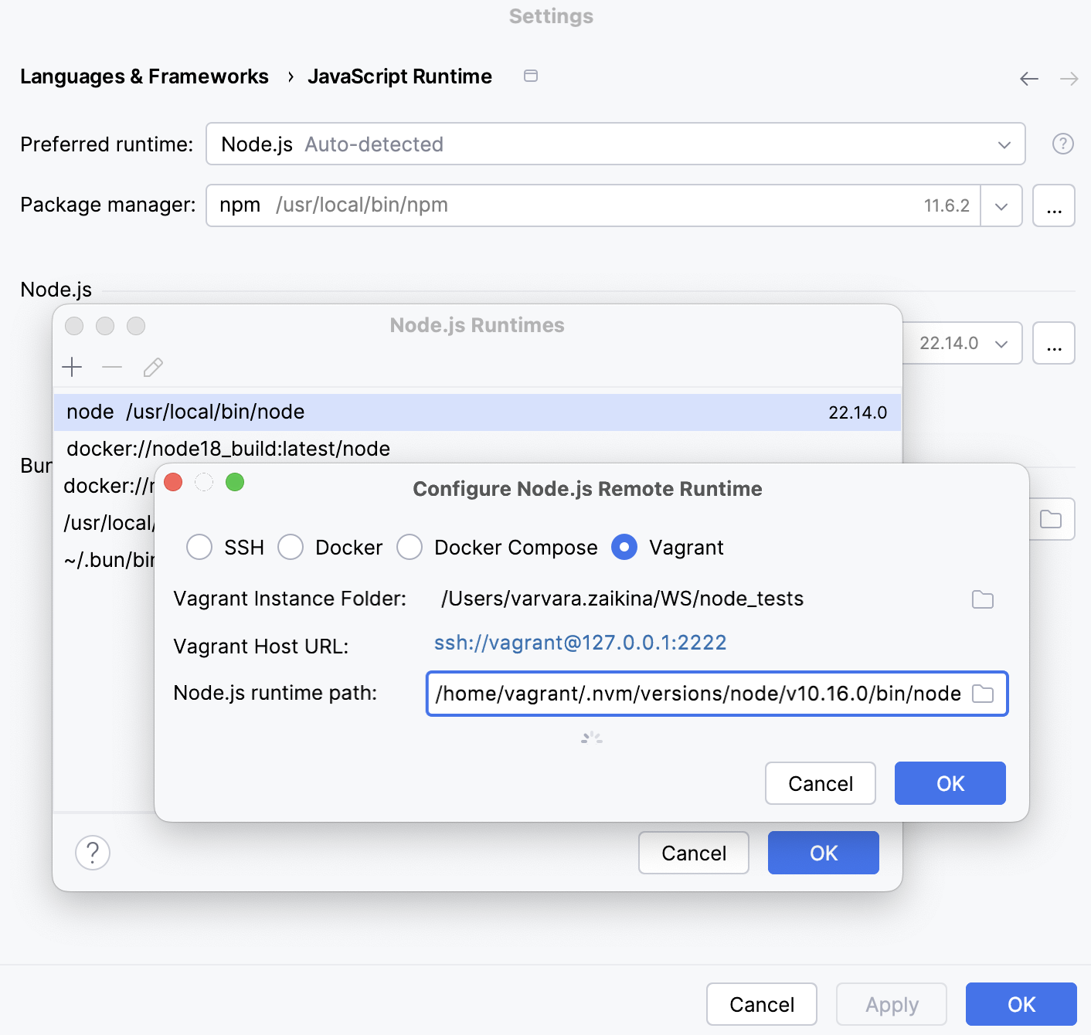Choose Docker as remote runtime type
Image resolution: width=1091 pixels, height=1035 pixels.
tap(291, 547)
